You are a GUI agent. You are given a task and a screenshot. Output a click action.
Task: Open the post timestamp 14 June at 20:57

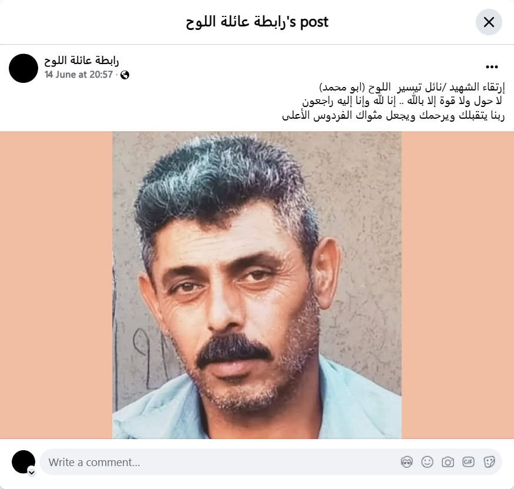coord(79,75)
